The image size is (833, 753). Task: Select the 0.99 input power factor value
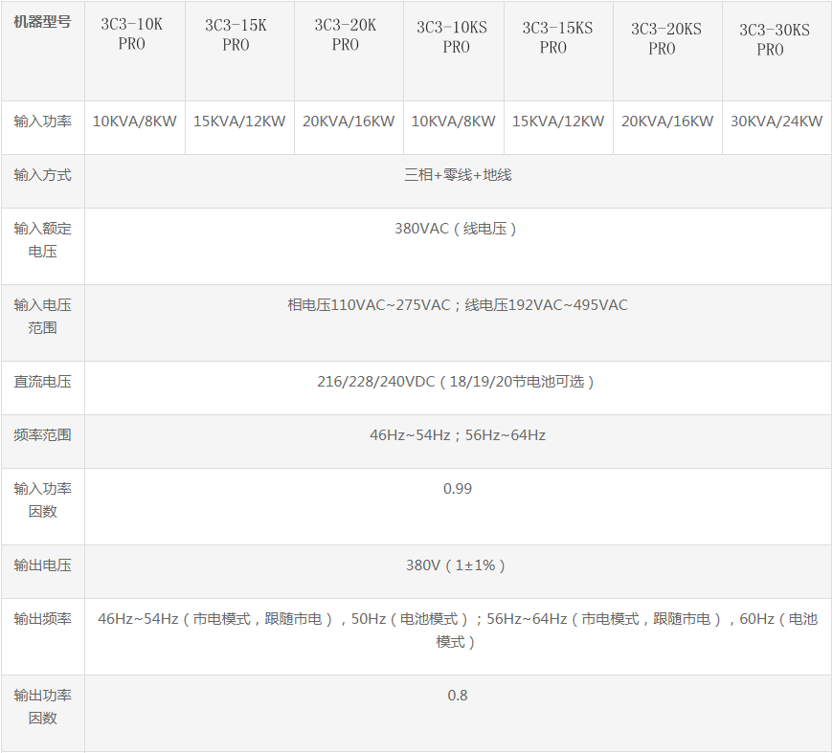point(458,489)
